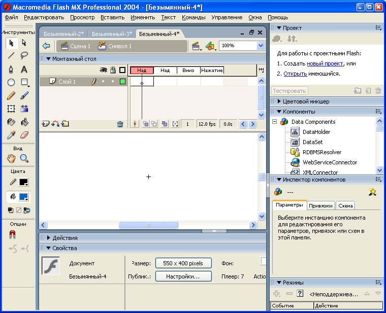Switch to Безымянный-2* document tab

click(64, 34)
